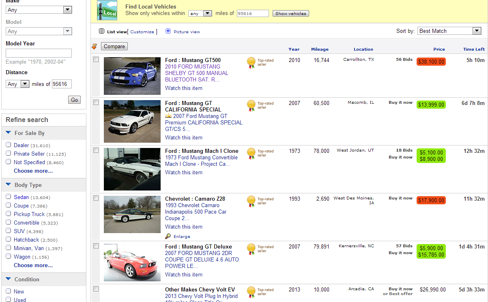
Task: Click Top-rated seller badge for Mustang GT California Special
Action: pos(252,105)
